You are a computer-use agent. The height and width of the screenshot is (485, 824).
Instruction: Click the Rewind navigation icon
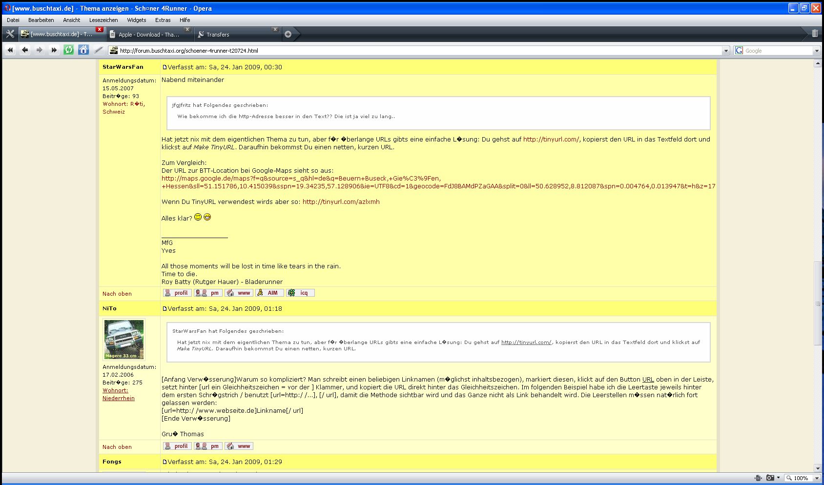(x=10, y=50)
